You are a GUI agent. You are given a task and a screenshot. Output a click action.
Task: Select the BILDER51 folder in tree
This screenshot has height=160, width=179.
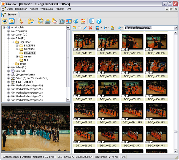point(29,49)
